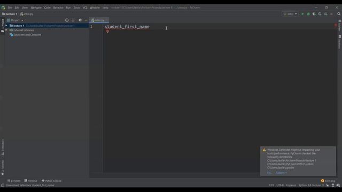Viewport: 342px width, 192px height.
Task: Open the Window menu
Action: 95,7
